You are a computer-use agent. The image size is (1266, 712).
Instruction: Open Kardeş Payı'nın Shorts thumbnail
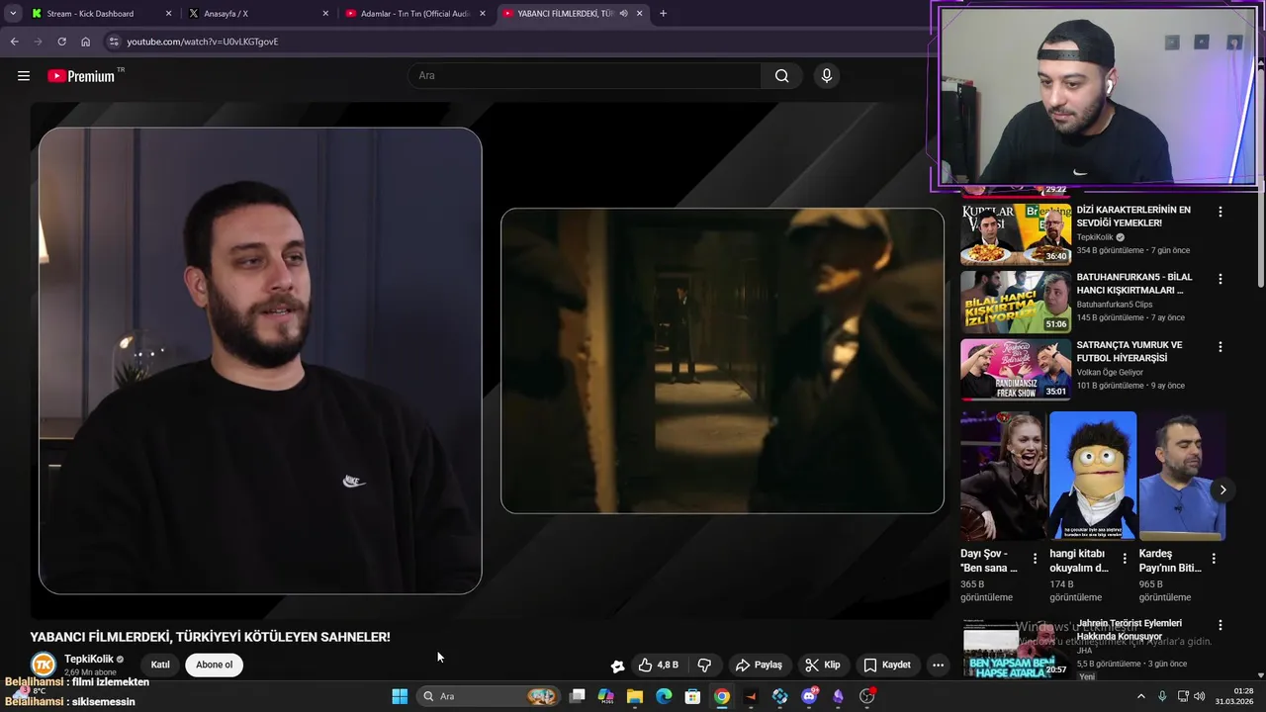1182,476
